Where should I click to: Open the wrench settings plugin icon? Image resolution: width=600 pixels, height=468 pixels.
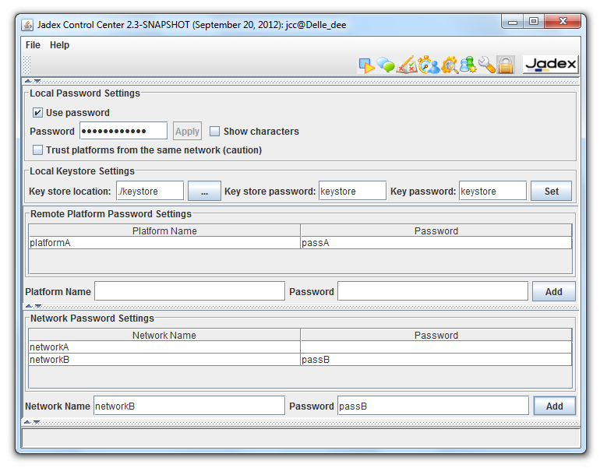(487, 65)
